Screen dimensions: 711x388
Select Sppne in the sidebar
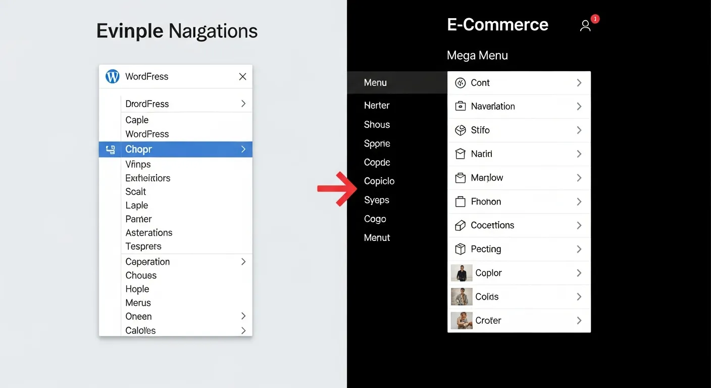[x=377, y=143]
